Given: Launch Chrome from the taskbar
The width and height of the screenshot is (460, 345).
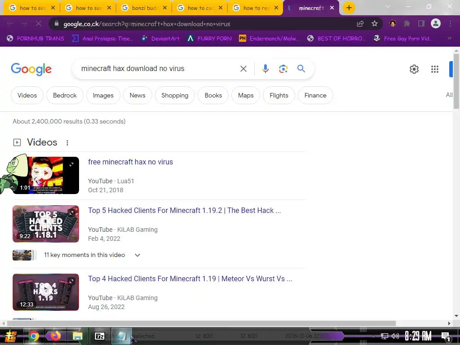Looking at the screenshot, I should click(33, 336).
